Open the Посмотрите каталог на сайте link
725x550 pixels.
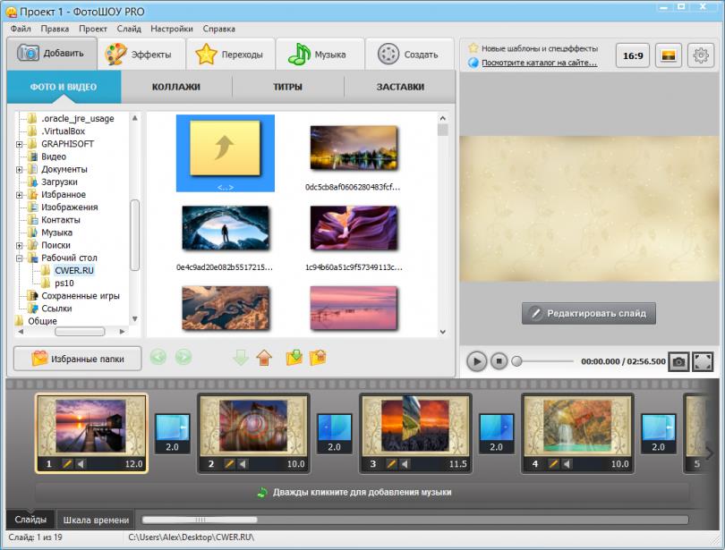click(x=540, y=63)
